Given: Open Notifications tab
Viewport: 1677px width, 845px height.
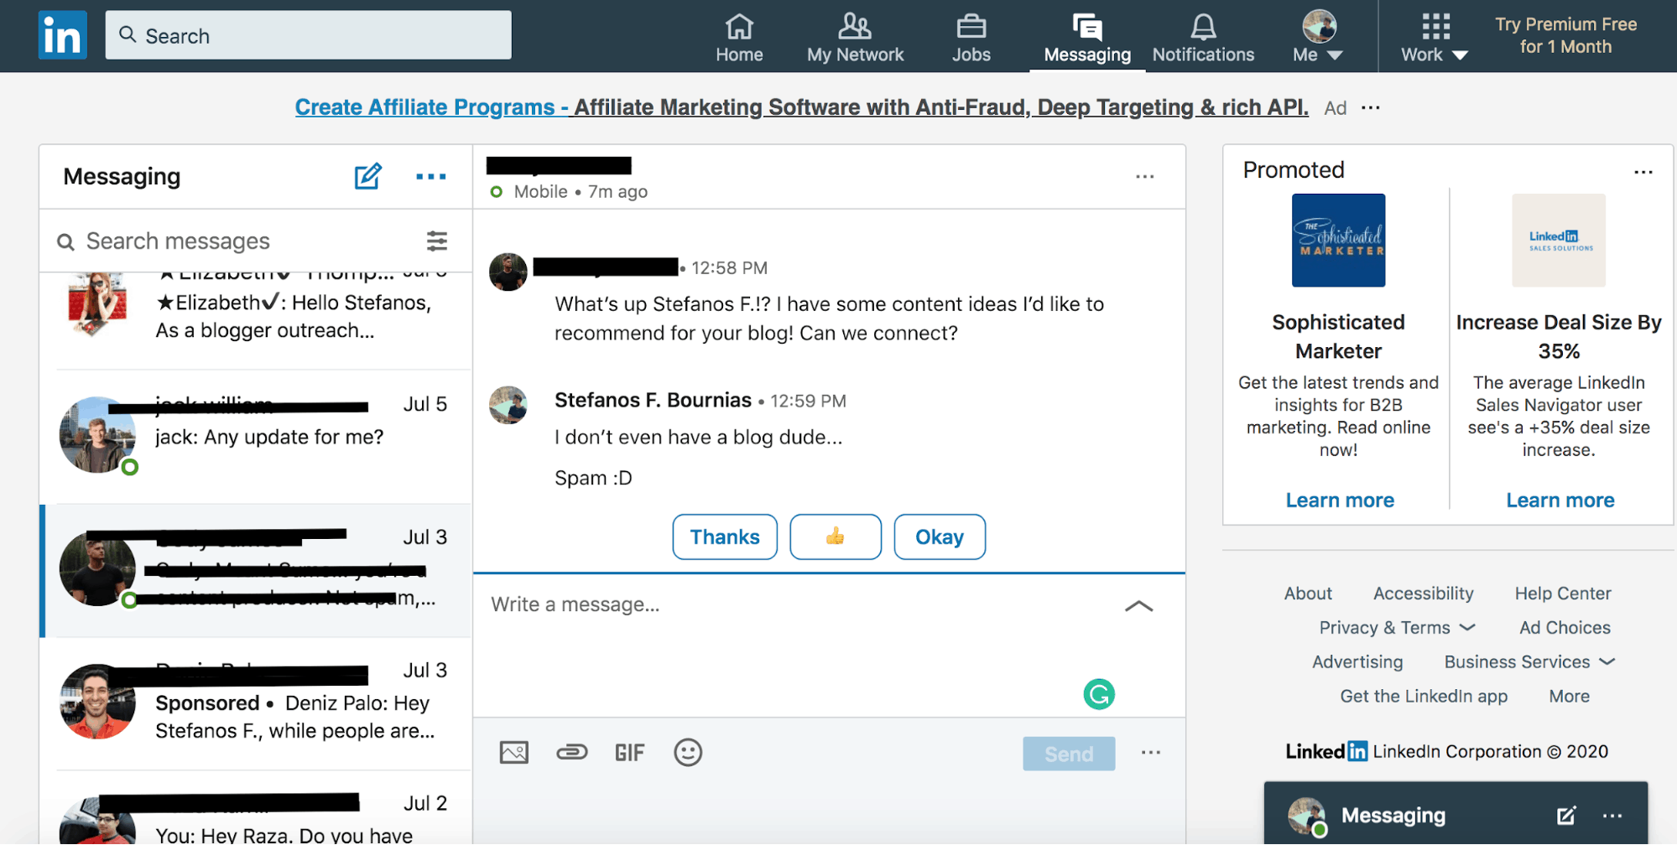Looking at the screenshot, I should [1203, 38].
